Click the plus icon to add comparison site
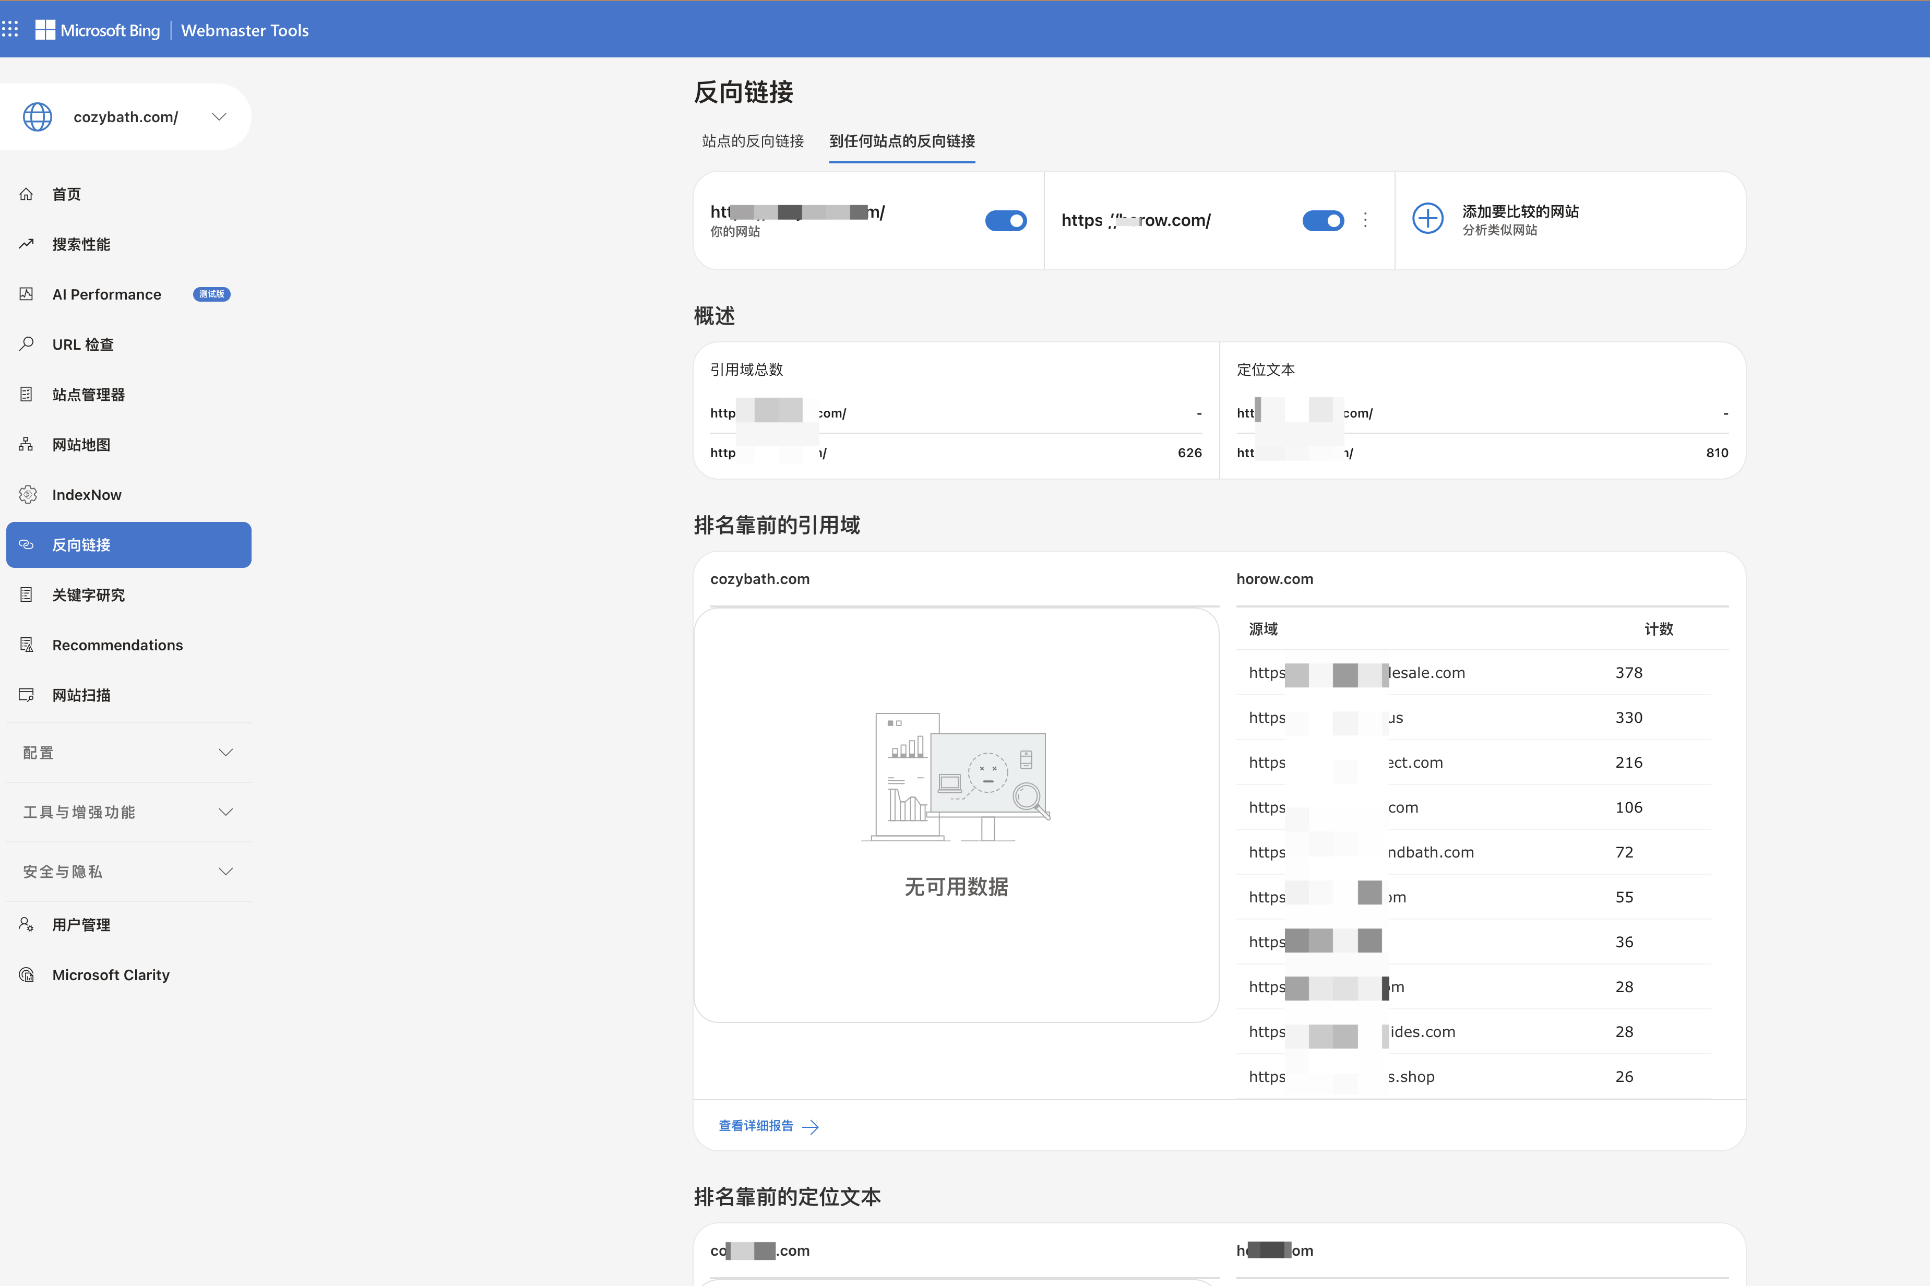Viewport: 1930px width, 1286px height. 1427,218
